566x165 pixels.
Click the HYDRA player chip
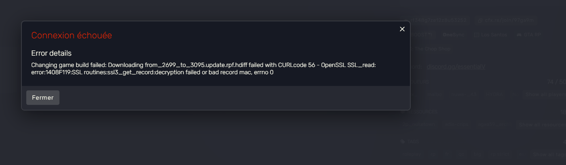coord(494,95)
